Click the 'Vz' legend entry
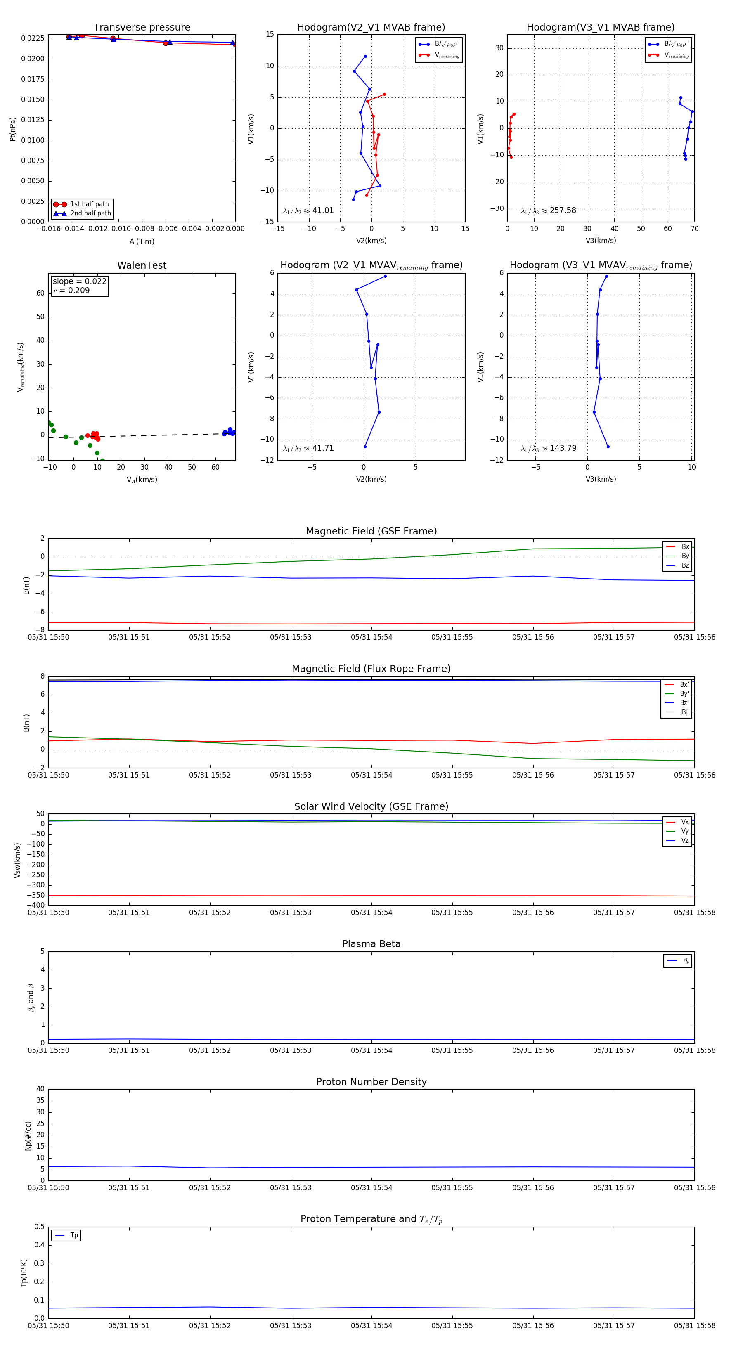 (677, 841)
